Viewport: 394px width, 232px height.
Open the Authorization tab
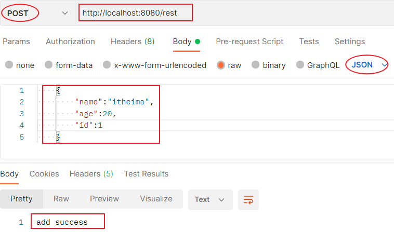click(x=70, y=42)
